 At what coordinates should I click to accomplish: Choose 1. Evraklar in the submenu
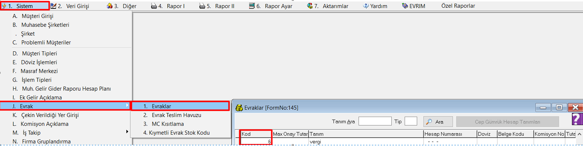point(181,106)
